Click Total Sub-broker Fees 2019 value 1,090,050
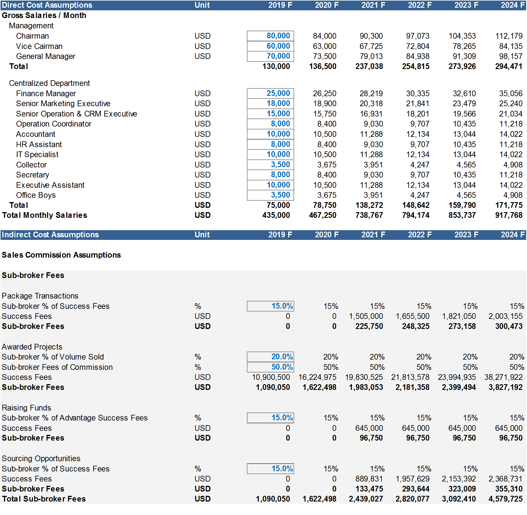This screenshot has width=527, height=515. click(x=273, y=499)
